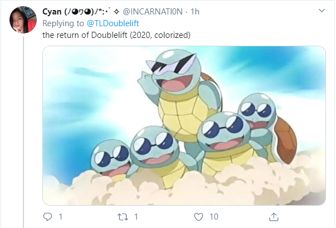Image resolution: width=336 pixels, height=228 pixels.
Task: Retweet this tweet using the arrows icon
Action: (124, 216)
